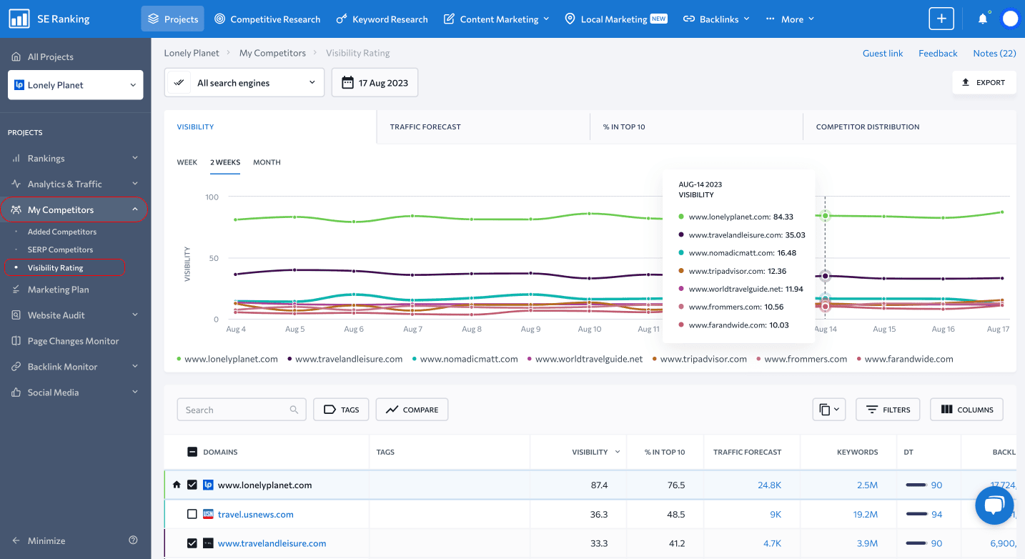The height and width of the screenshot is (559, 1025).
Task: Click the Marketing Plan checklist icon
Action: pos(16,290)
